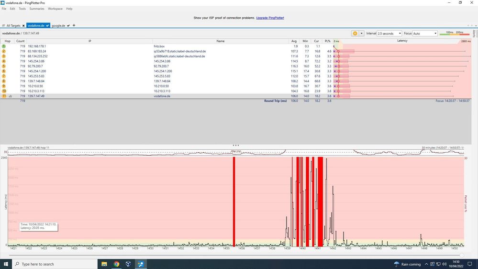Viewport: 478px width, 269px height.
Task: Open the Tools menu
Action: pyautogui.click(x=22, y=9)
